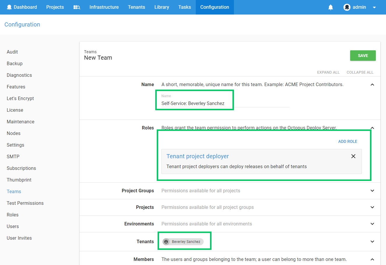Collapse the Roles section

pos(372,128)
